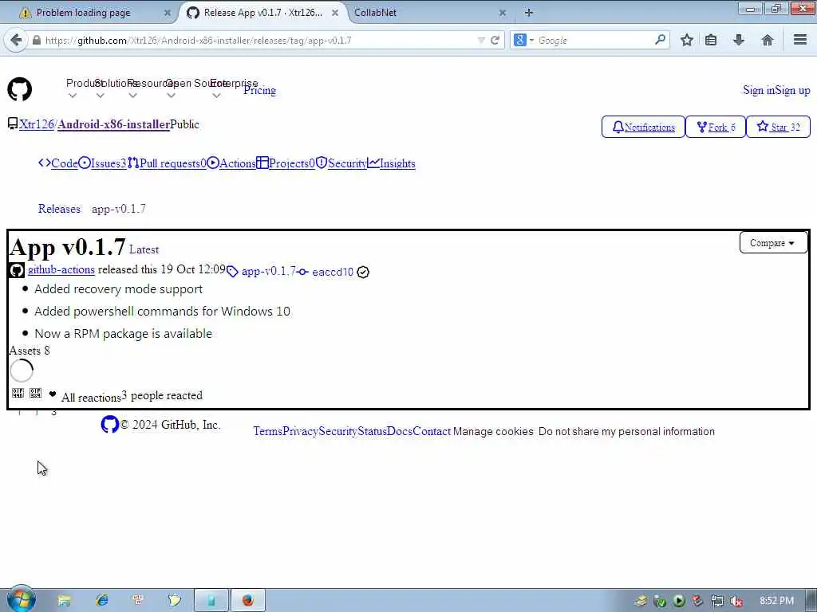Expand the Solutions menu chevron
Viewport: 817px width, 612px height.
[x=100, y=96]
